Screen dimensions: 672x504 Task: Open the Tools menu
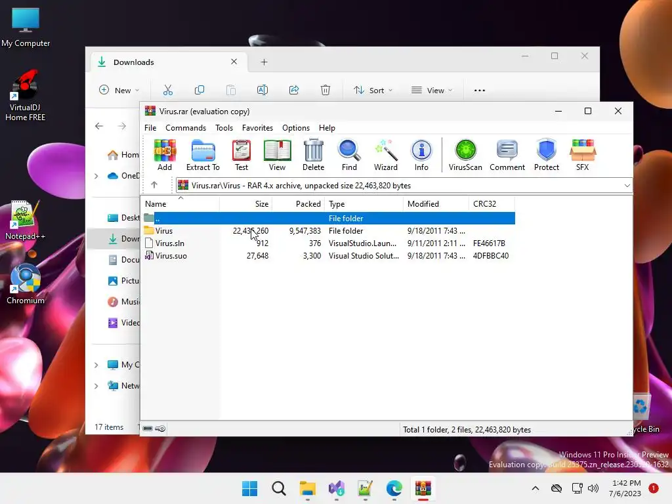click(224, 128)
